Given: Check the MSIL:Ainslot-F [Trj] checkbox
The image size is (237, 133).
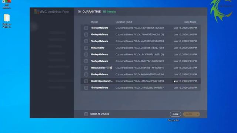Looking at the screenshot, I should [x=86, y=68].
